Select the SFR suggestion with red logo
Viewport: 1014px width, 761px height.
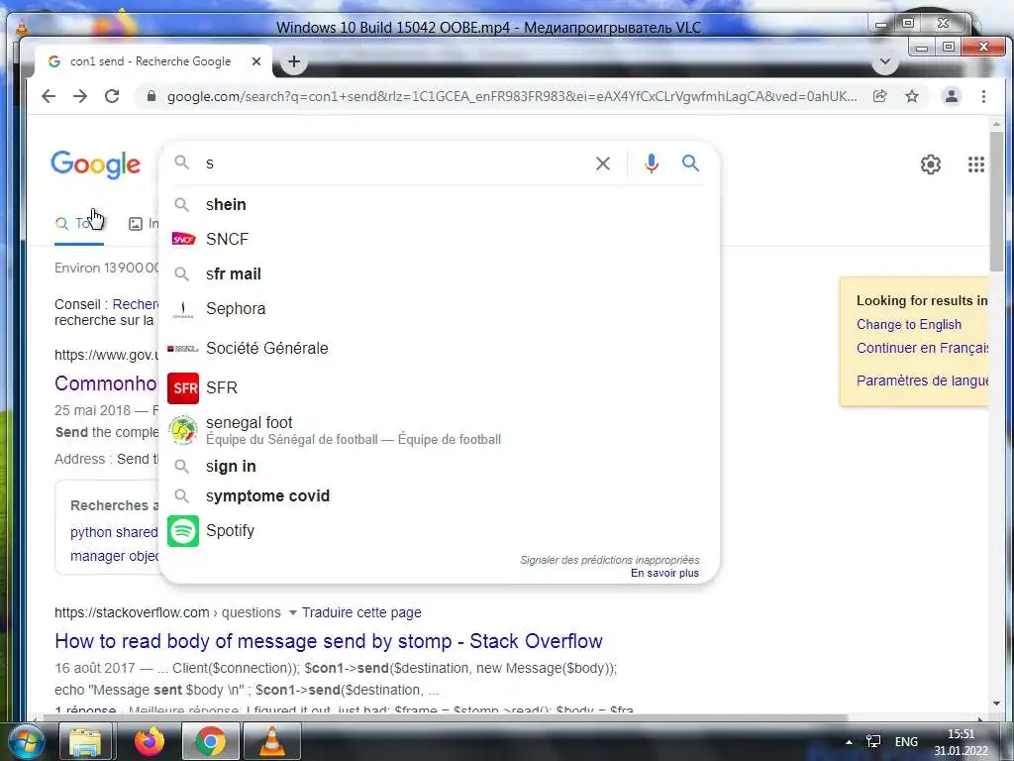click(439, 388)
